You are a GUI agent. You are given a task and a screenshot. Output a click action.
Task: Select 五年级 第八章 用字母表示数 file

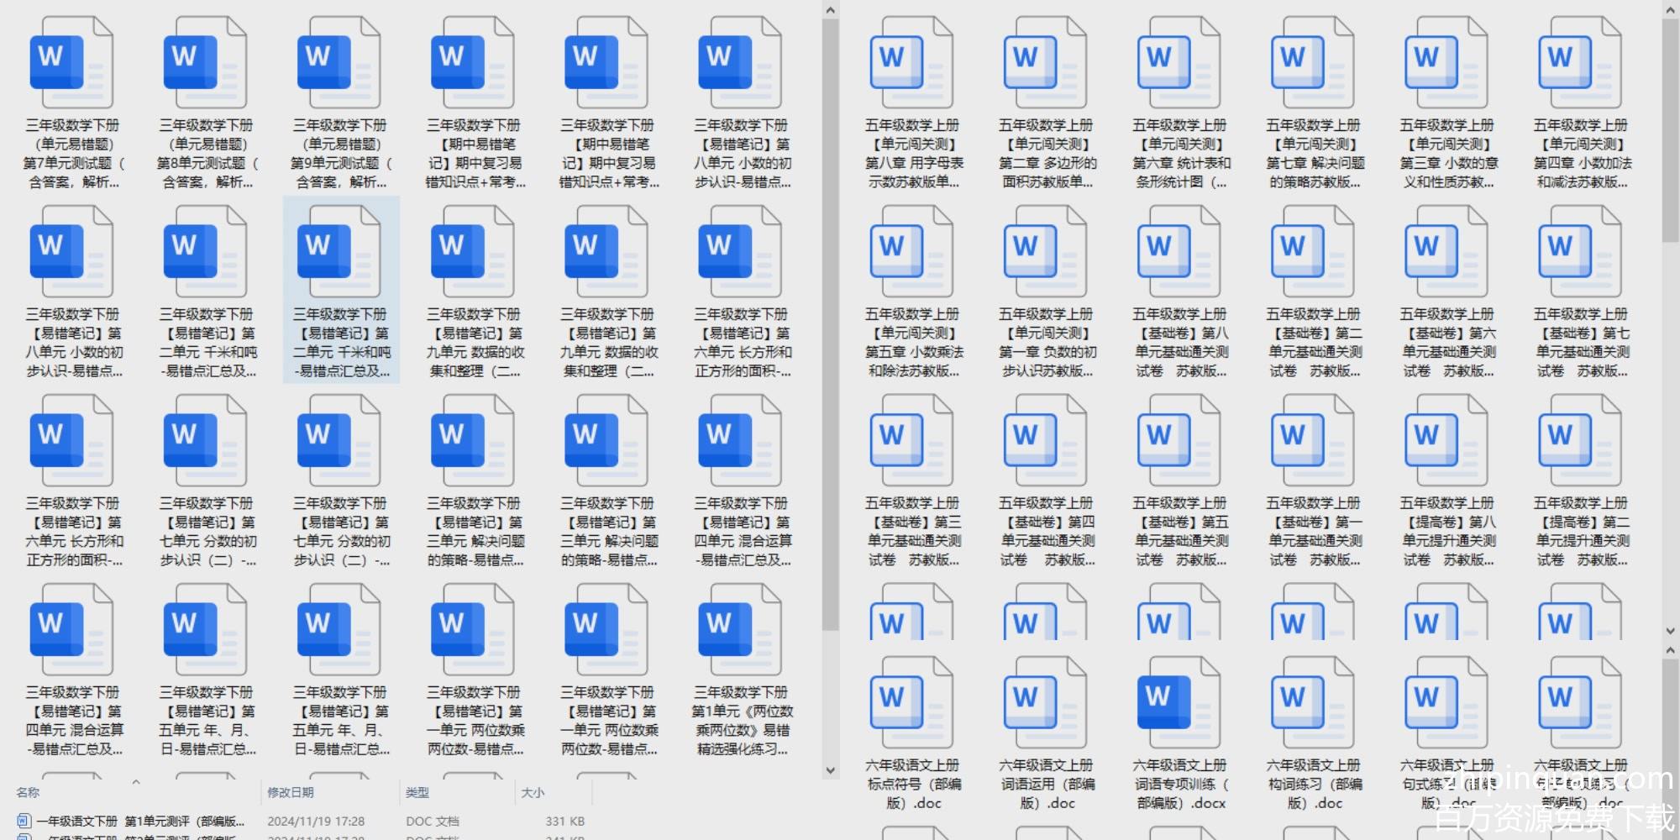(x=913, y=104)
